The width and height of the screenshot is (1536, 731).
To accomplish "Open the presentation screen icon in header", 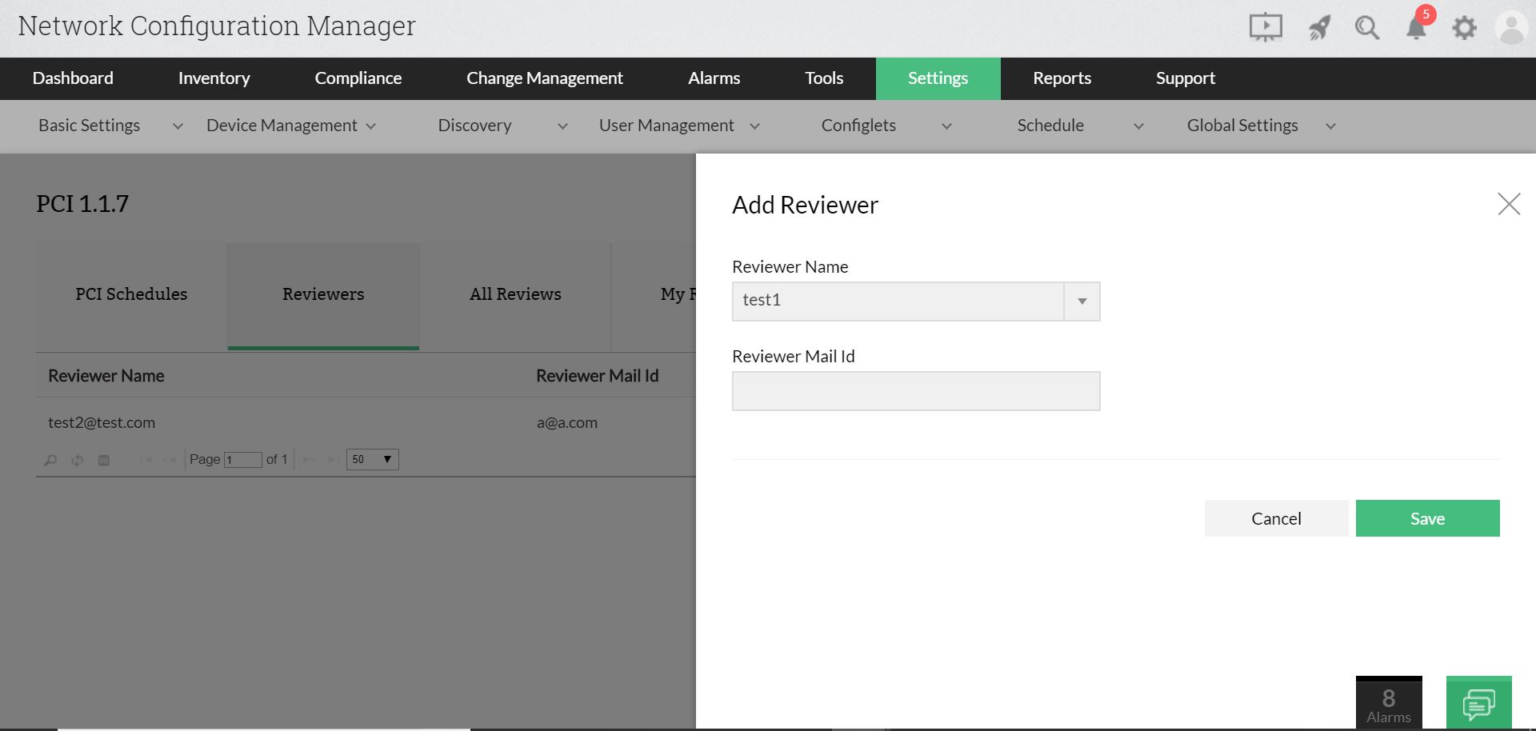I will [1266, 28].
